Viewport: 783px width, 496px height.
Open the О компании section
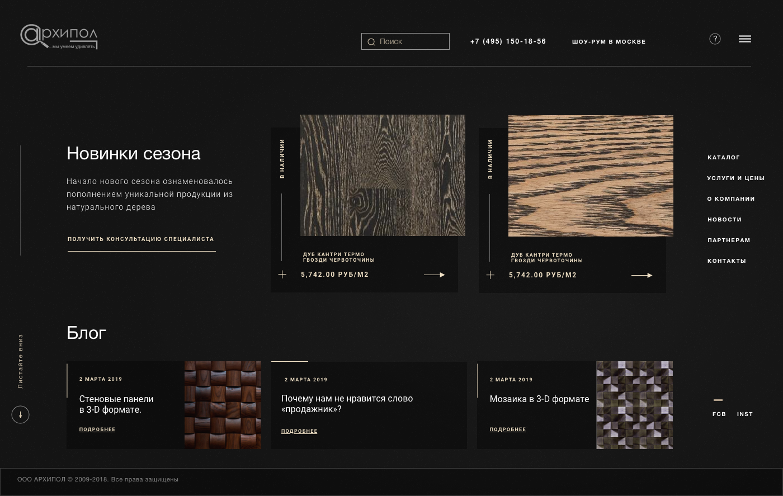pos(731,199)
